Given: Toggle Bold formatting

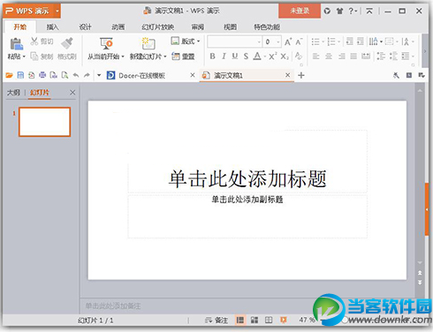Looking at the screenshot, I should [x=212, y=56].
